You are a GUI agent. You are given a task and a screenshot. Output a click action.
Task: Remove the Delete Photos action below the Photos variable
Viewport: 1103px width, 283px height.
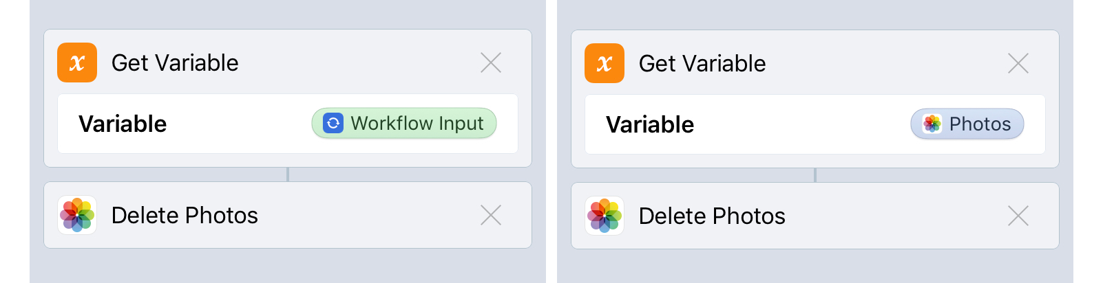[x=1018, y=216]
